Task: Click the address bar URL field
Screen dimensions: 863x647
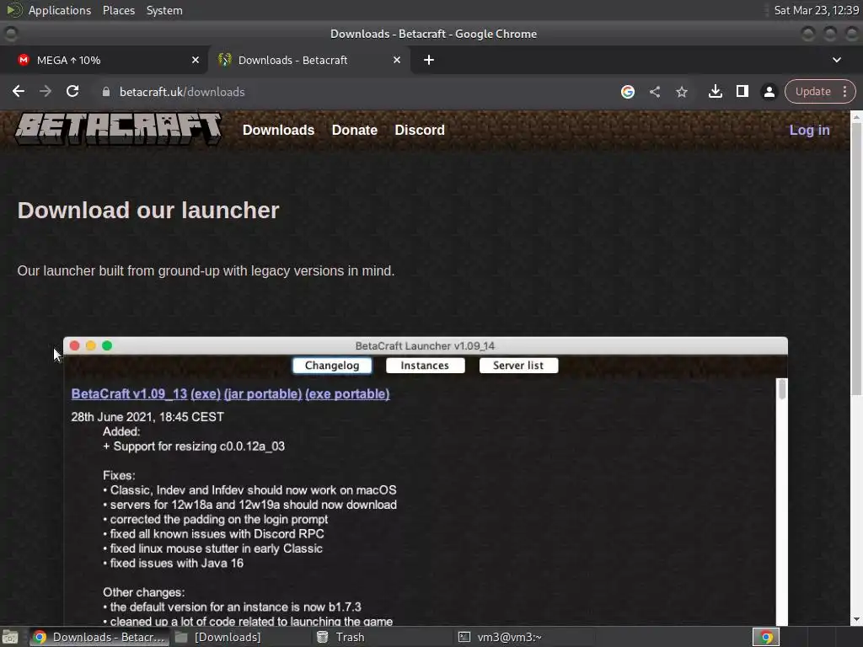Action: [352, 92]
